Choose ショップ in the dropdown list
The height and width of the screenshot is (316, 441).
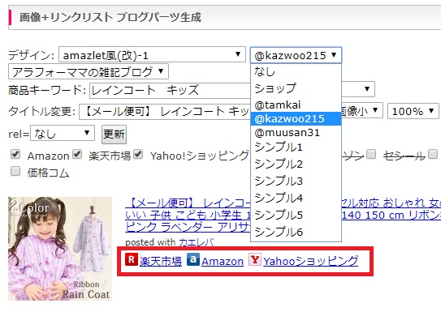[296, 88]
